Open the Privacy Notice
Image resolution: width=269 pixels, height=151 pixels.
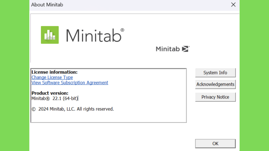[x=215, y=97]
